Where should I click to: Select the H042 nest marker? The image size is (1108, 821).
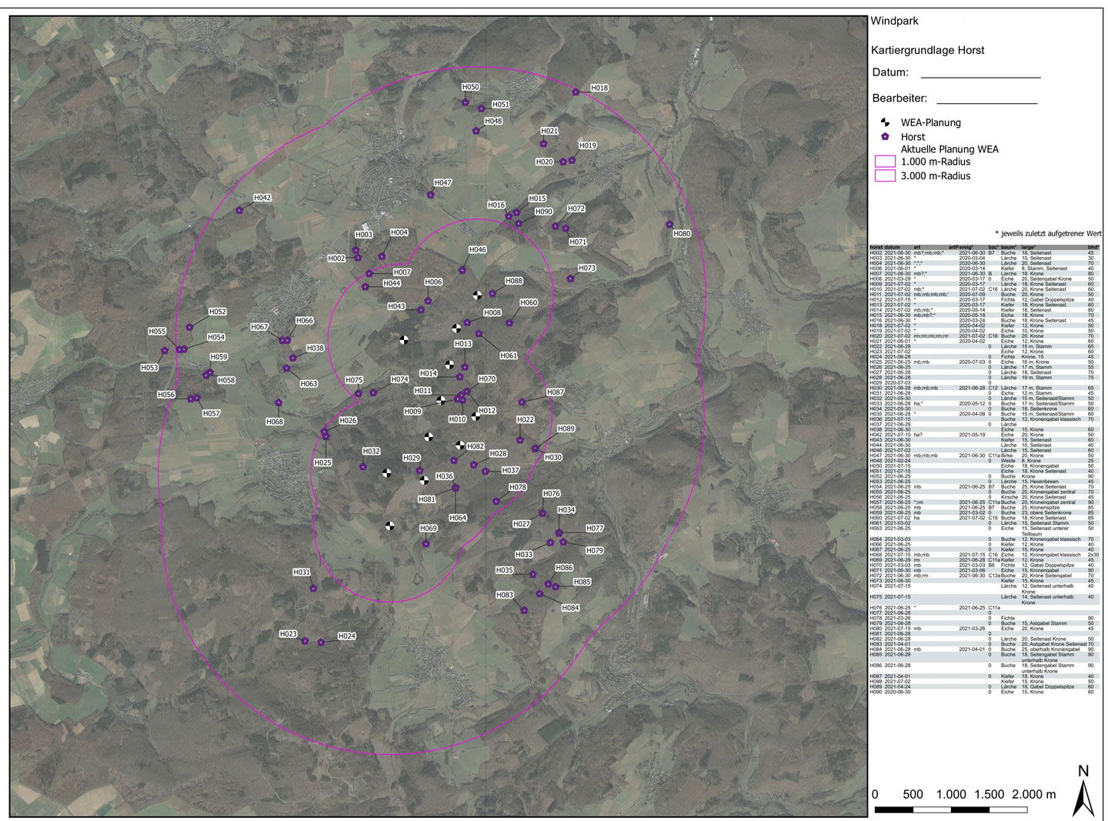(x=239, y=209)
